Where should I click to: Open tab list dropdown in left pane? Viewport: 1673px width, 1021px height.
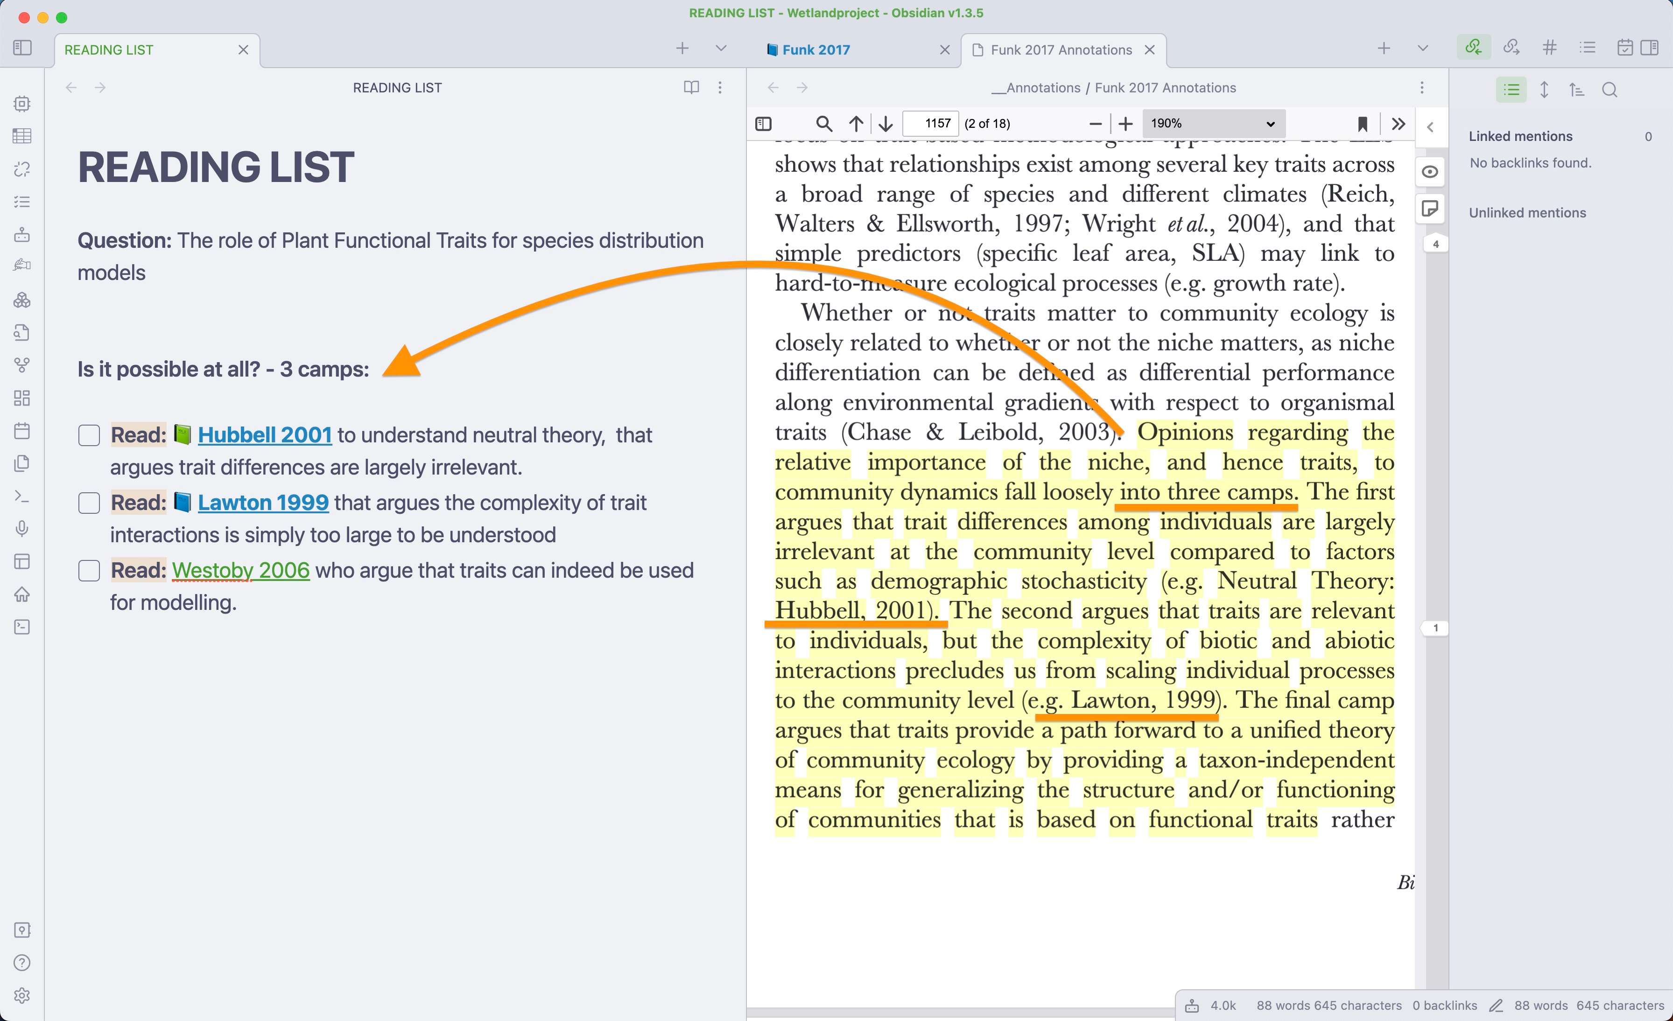(x=721, y=48)
